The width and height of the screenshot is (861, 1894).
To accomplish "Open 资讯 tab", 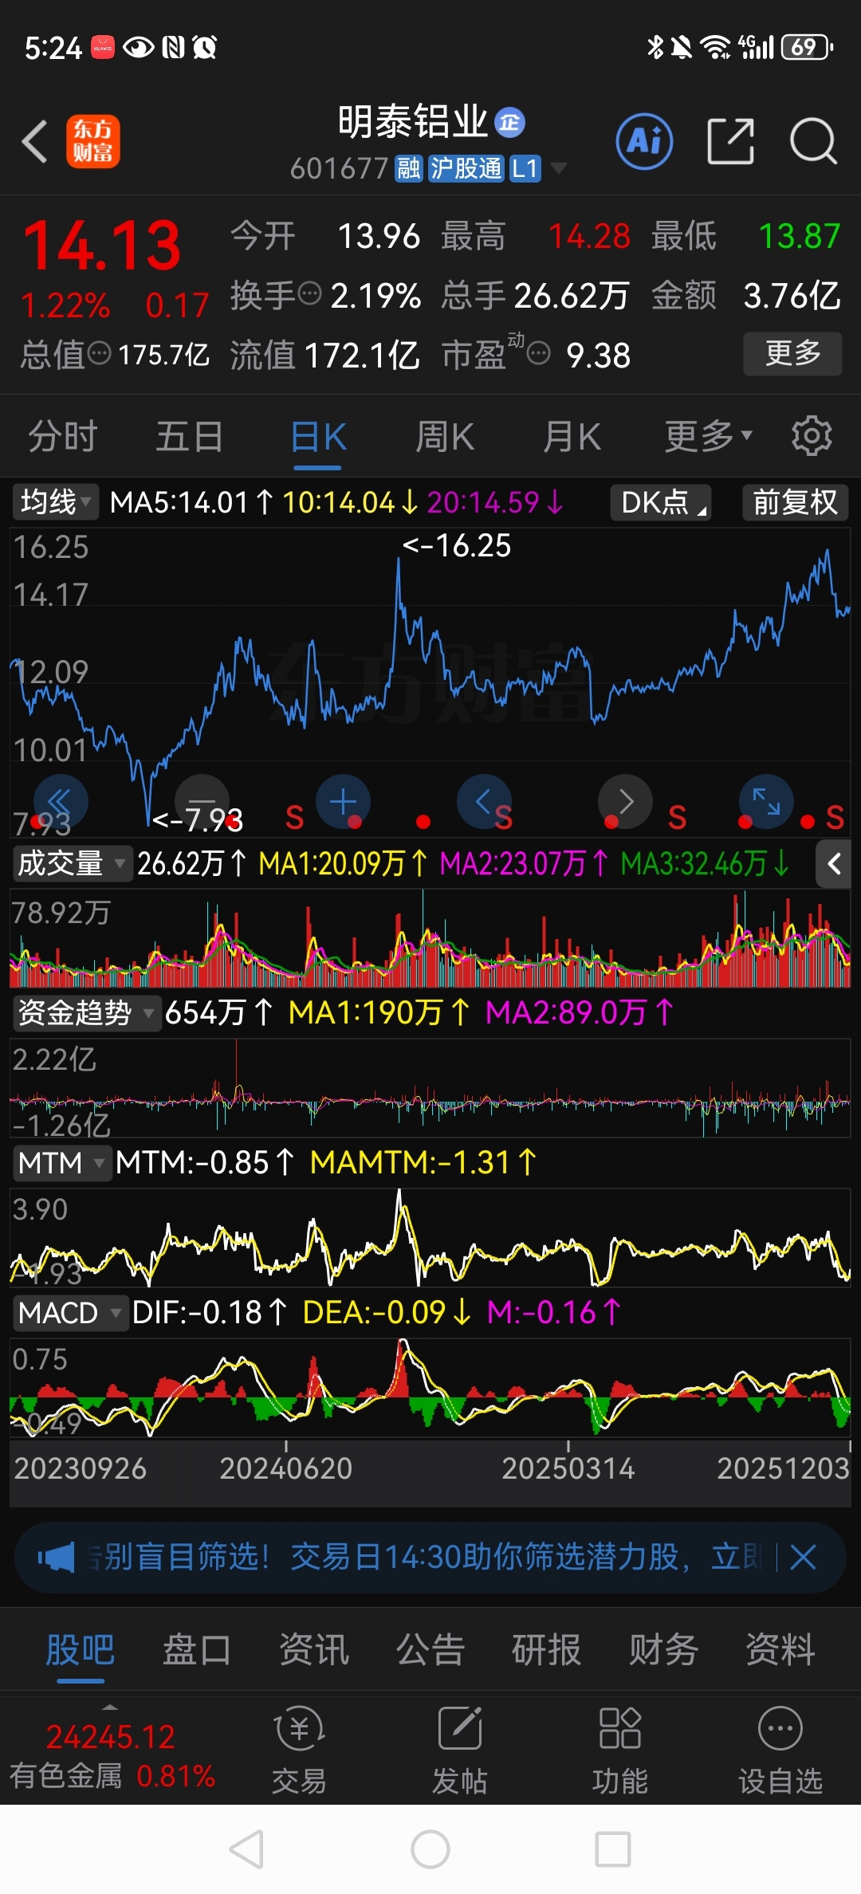I will click(x=313, y=1649).
